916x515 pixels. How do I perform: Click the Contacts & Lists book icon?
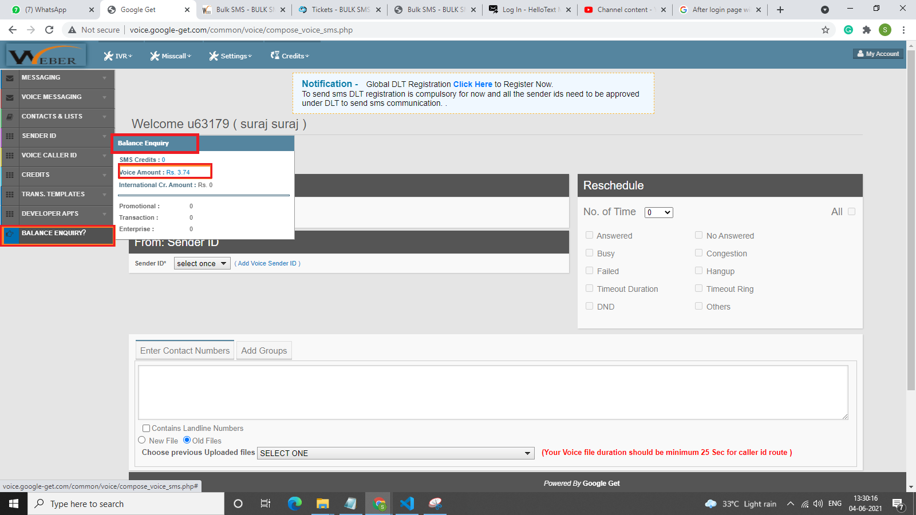[10, 117]
